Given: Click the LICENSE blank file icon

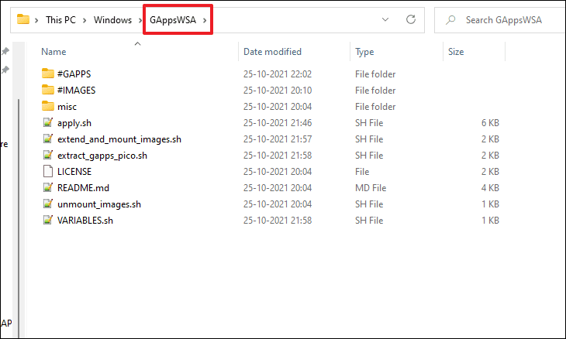Looking at the screenshot, I should [47, 171].
